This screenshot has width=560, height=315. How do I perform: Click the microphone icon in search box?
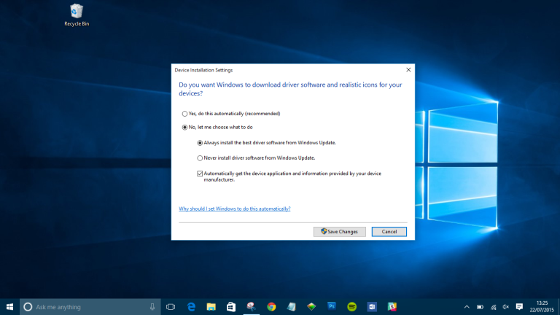point(152,307)
